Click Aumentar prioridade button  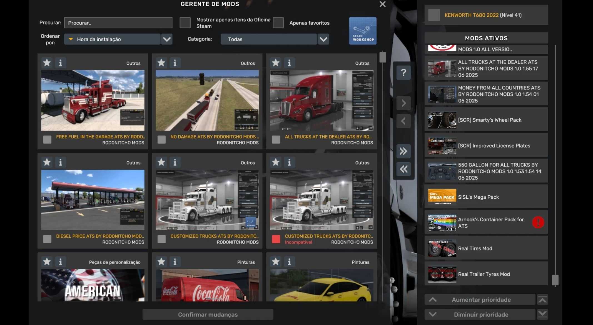(x=480, y=300)
